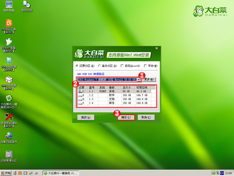
Task: Switch to 大白菜PE一键装机 taskbar item
Action: pyautogui.click(x=61, y=173)
